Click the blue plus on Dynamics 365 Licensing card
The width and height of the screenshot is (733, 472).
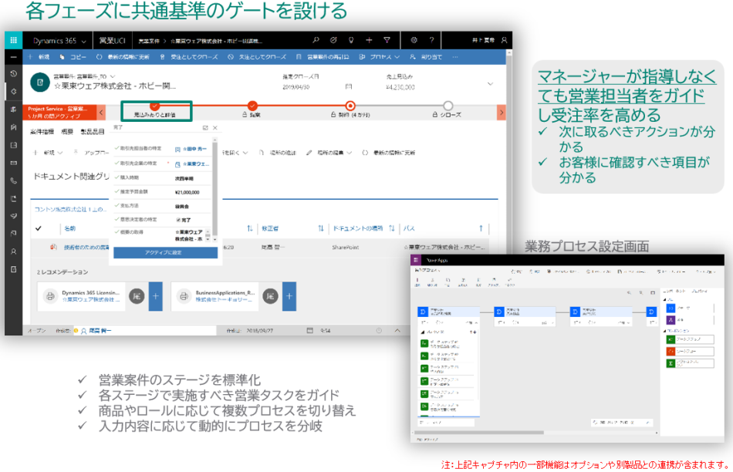(155, 296)
